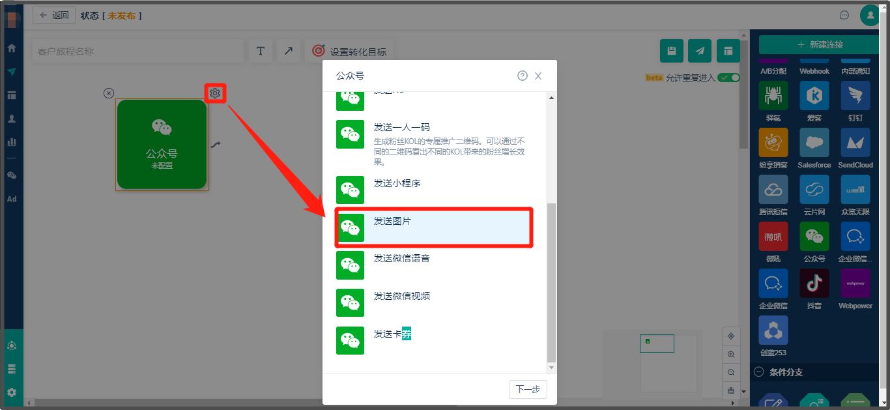Viewport: 890px width, 410px height.
Task: Open the help question mark in 公众号 dialog
Action: click(523, 76)
